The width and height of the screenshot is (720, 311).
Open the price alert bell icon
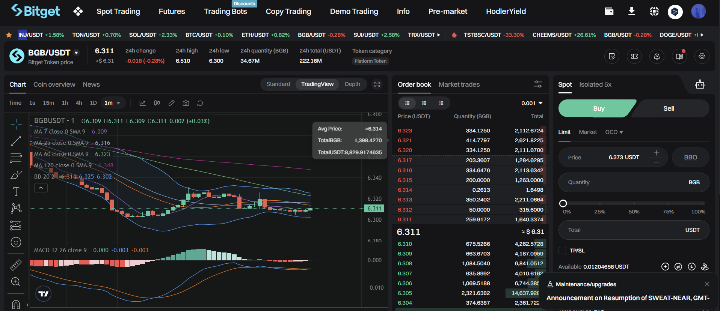(x=657, y=56)
